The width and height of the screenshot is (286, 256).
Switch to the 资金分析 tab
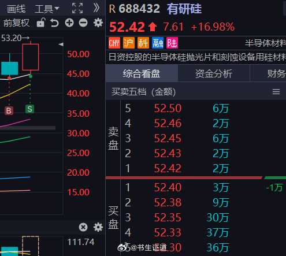coord(214,73)
